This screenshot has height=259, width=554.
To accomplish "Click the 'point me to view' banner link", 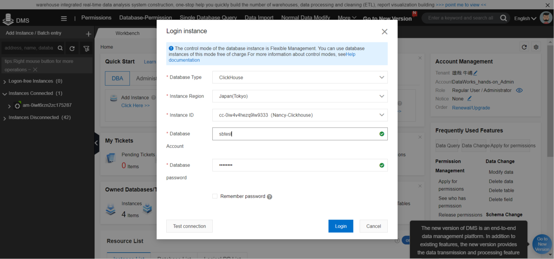I will (461, 5).
